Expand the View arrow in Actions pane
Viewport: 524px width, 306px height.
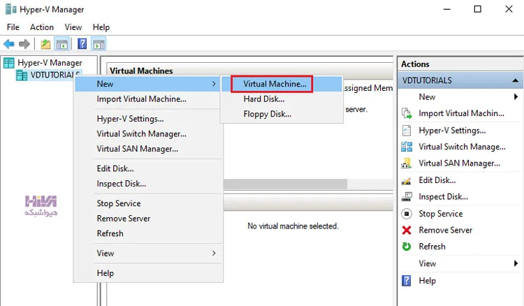click(516, 263)
